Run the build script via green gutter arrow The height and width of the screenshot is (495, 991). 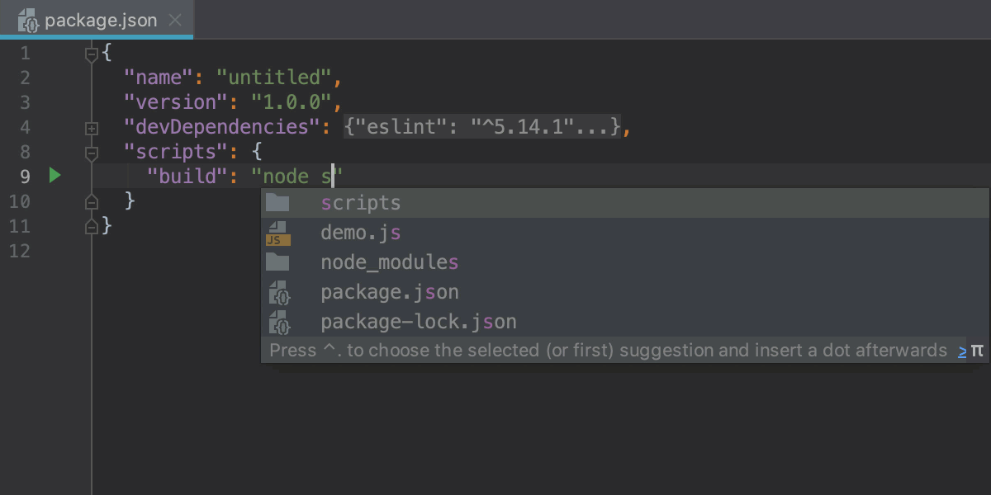tap(55, 176)
